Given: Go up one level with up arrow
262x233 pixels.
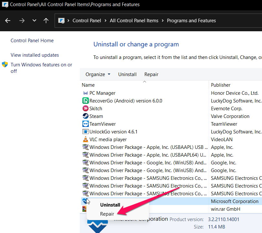Looking at the screenshot, I should coord(46,21).
